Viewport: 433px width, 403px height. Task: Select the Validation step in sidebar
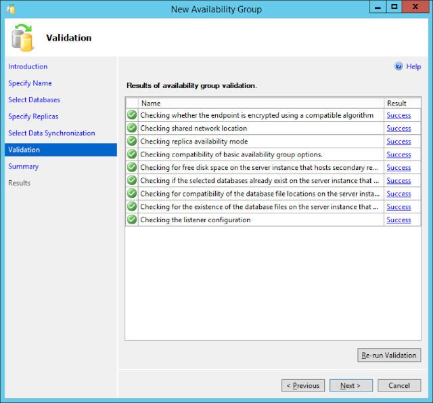click(61, 150)
